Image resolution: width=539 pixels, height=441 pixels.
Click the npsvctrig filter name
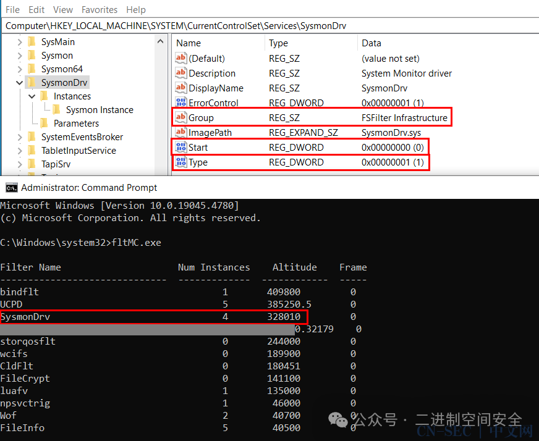(25, 403)
